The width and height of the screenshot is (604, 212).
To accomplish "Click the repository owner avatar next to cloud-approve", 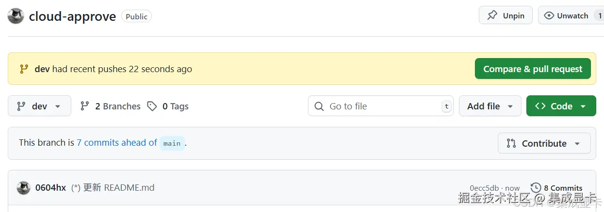I will pos(16,16).
